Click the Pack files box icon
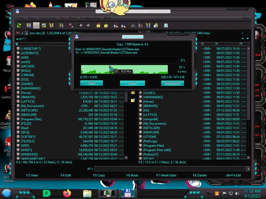 pyautogui.click(x=98, y=26)
